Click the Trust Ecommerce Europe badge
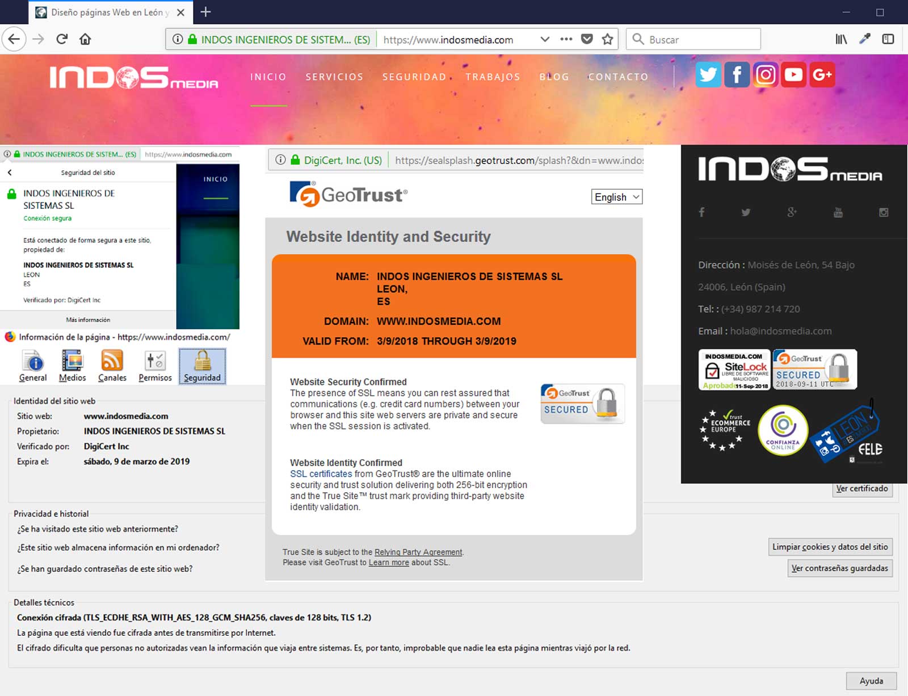The width and height of the screenshot is (908, 696). point(725,430)
